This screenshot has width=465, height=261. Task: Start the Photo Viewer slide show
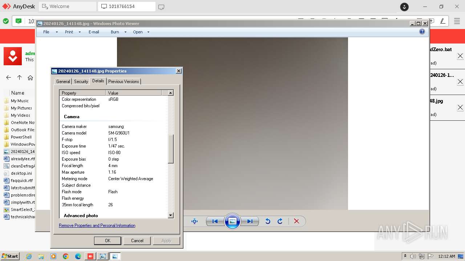pos(232,221)
